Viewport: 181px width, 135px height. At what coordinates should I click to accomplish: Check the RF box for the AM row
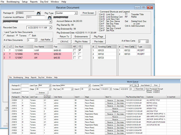click(75, 58)
